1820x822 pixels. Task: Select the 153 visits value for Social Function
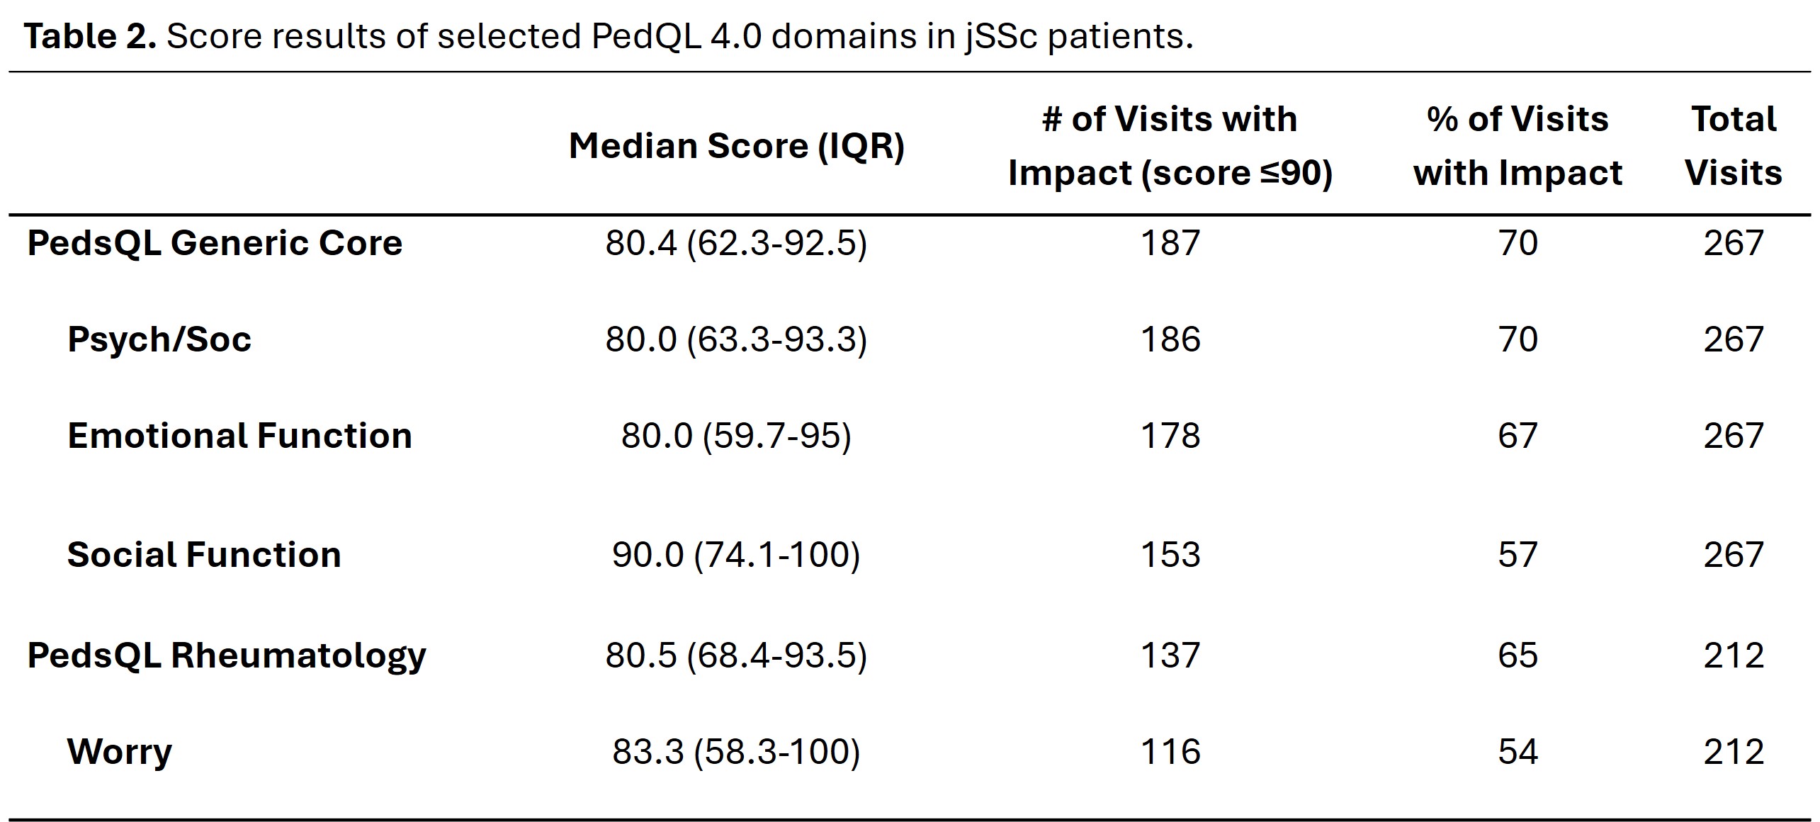tap(1170, 555)
